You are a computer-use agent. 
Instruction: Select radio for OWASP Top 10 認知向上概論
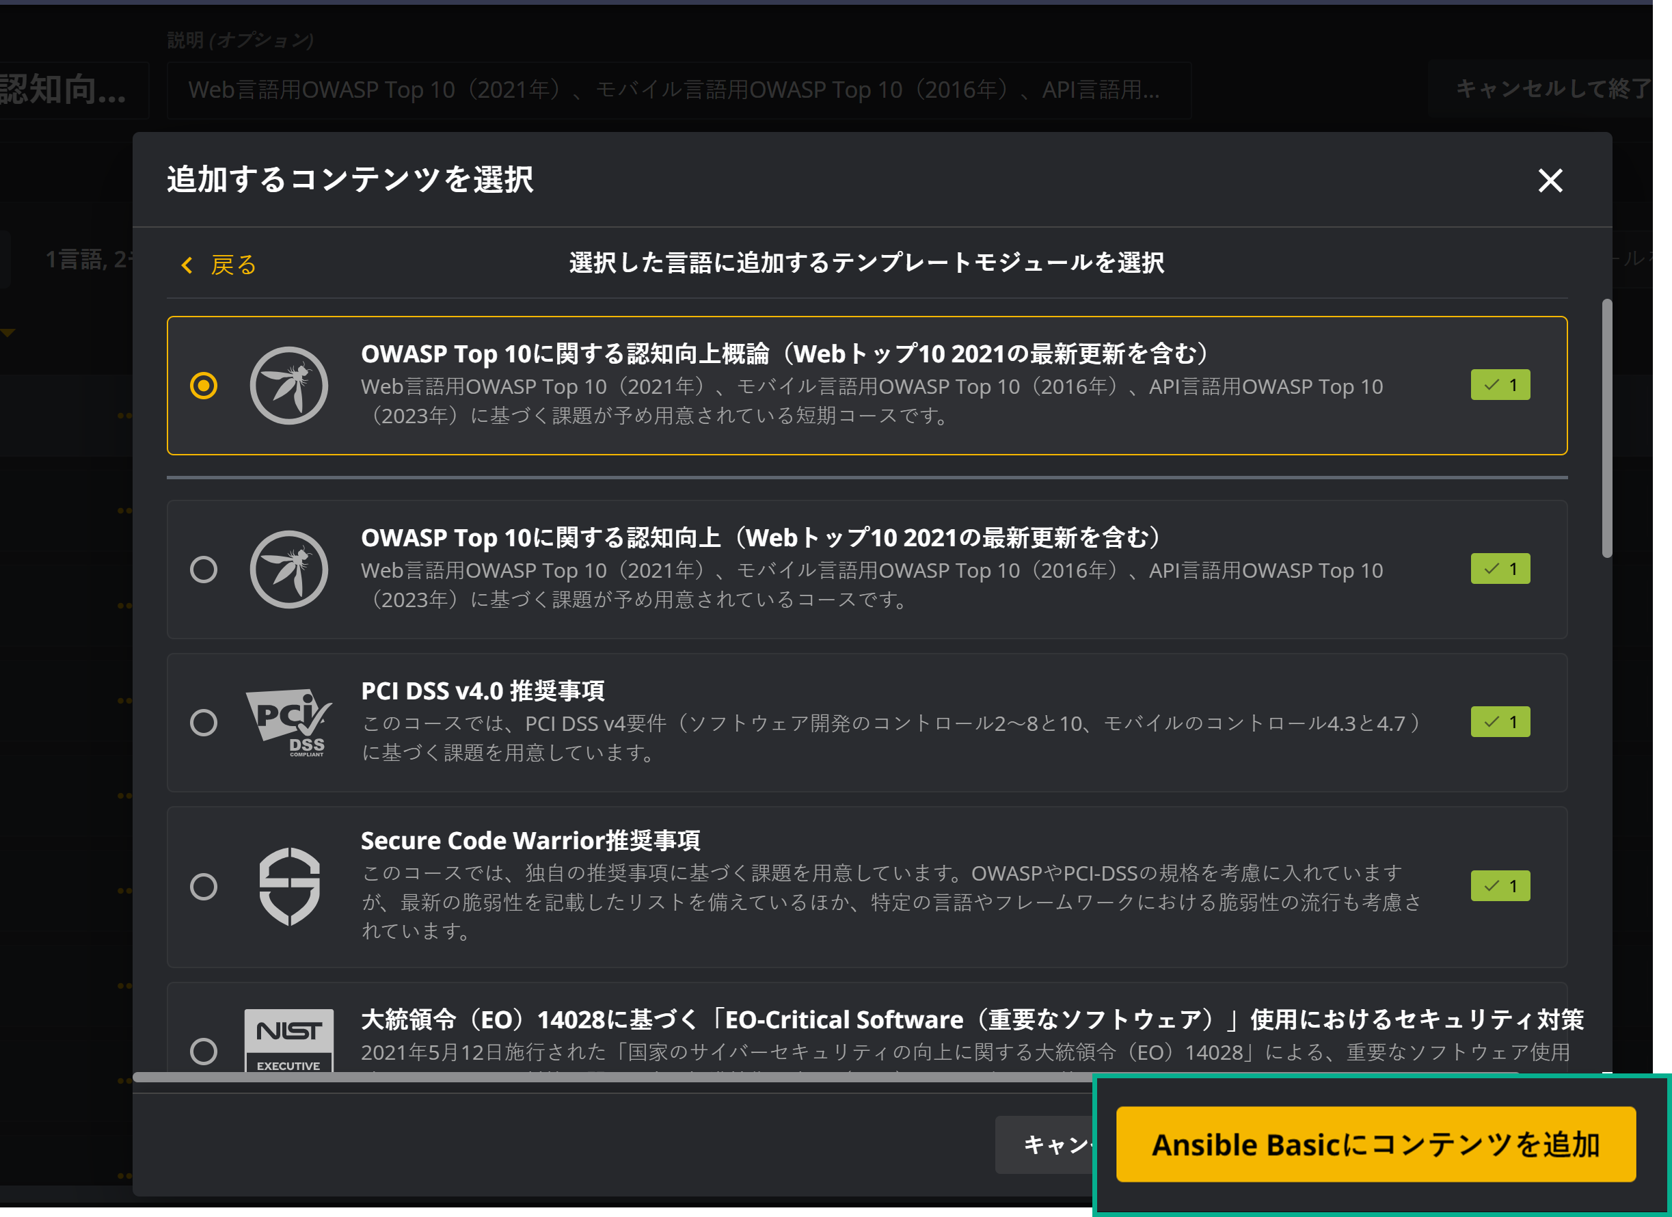click(x=204, y=385)
